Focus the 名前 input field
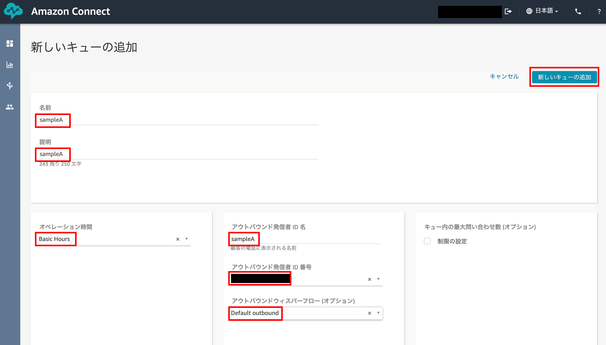Image resolution: width=606 pixels, height=345 pixels. (179, 120)
